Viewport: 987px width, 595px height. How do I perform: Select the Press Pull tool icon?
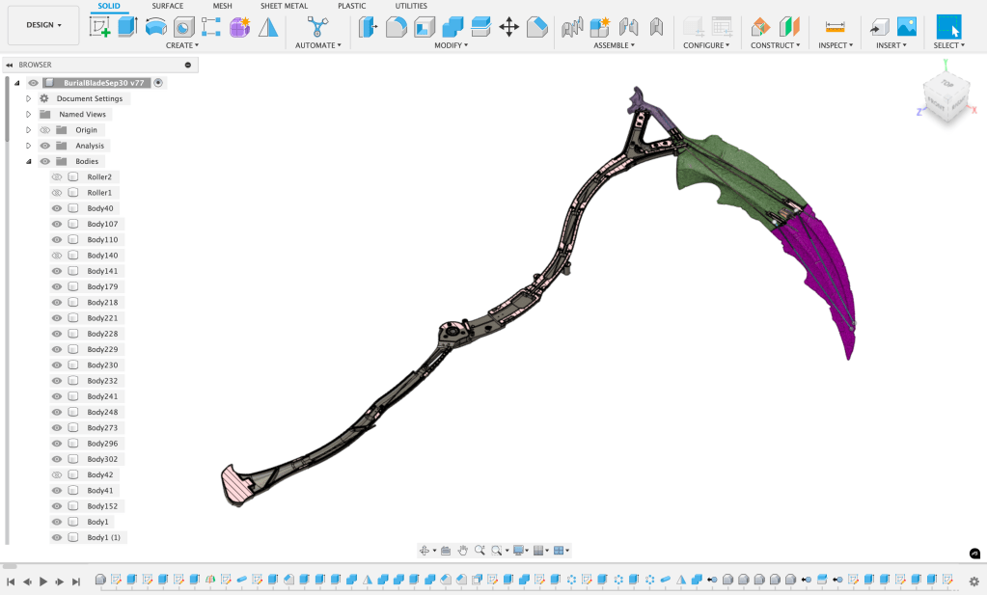(x=369, y=27)
